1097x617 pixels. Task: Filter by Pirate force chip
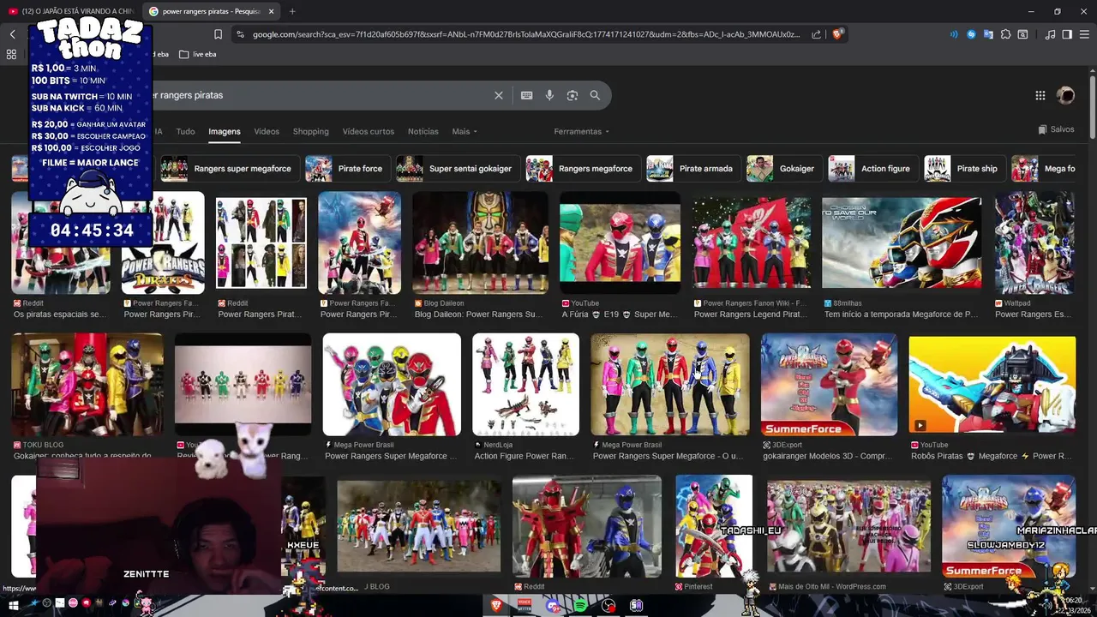[347, 169]
